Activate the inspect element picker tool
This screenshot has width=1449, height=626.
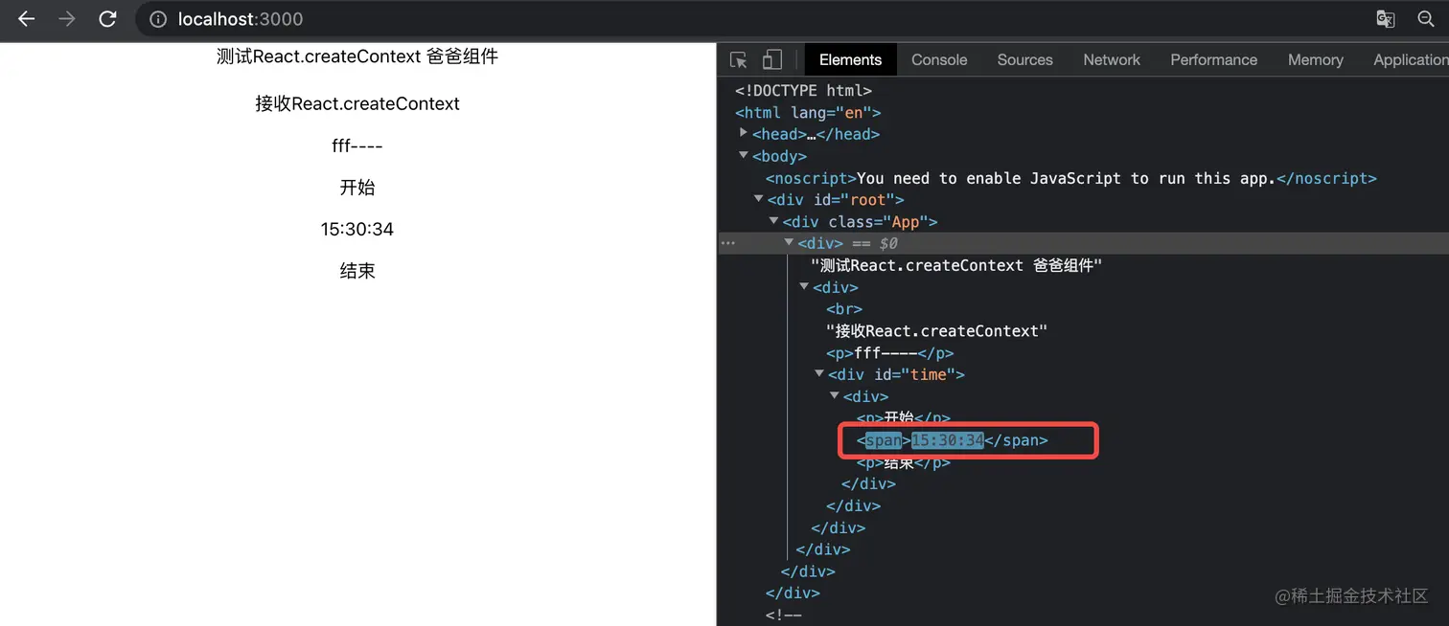[x=739, y=59]
